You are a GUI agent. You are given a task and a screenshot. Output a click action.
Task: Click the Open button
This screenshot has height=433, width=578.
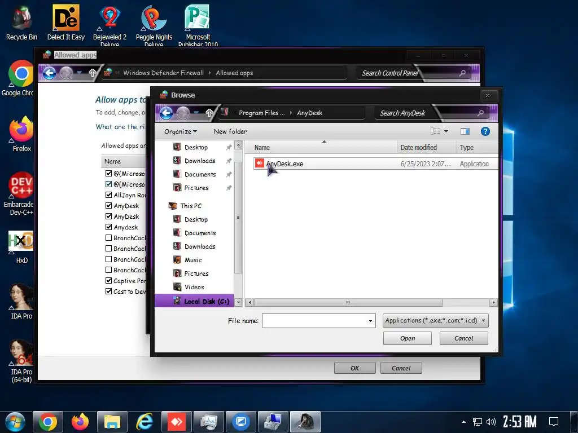[x=408, y=338]
